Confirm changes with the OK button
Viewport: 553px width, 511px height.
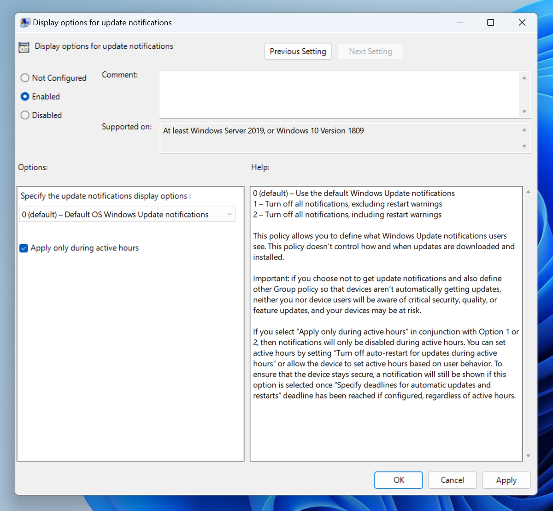398,480
